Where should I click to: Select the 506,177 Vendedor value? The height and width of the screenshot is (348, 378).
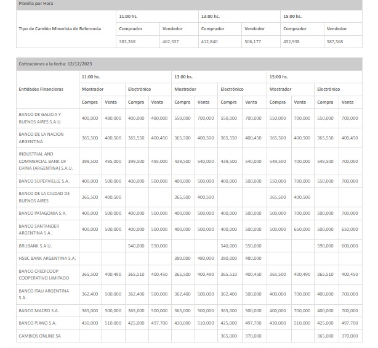tap(252, 41)
